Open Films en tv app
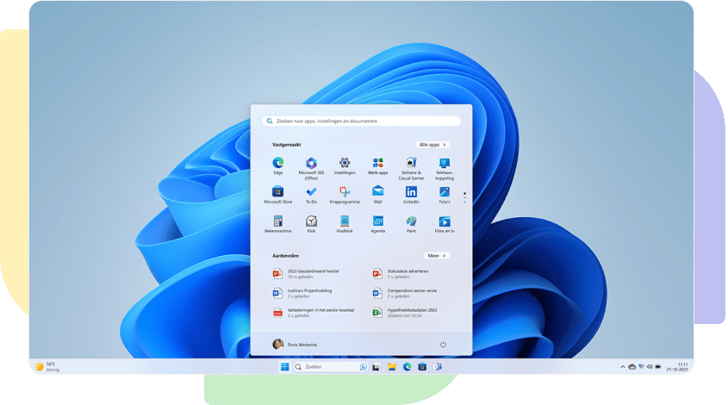Viewport: 728px width, 405px height. [x=445, y=224]
